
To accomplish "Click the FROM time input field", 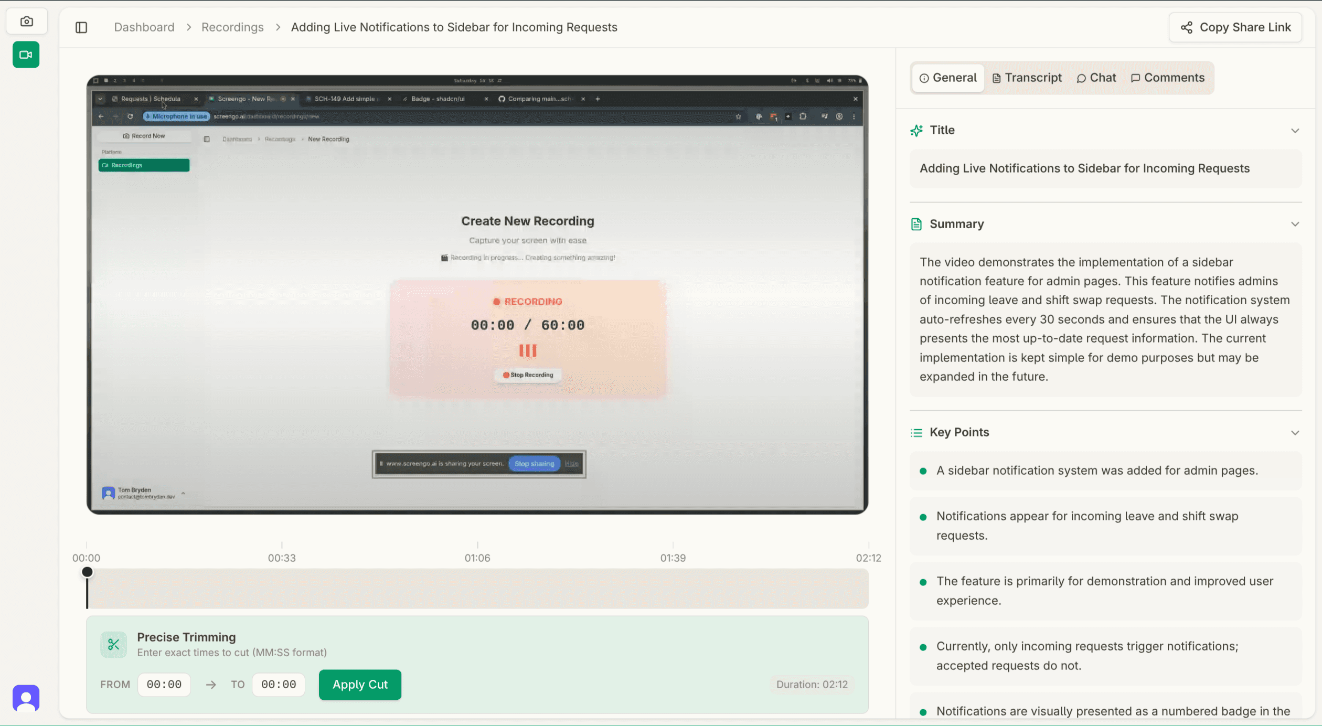I will click(x=164, y=685).
